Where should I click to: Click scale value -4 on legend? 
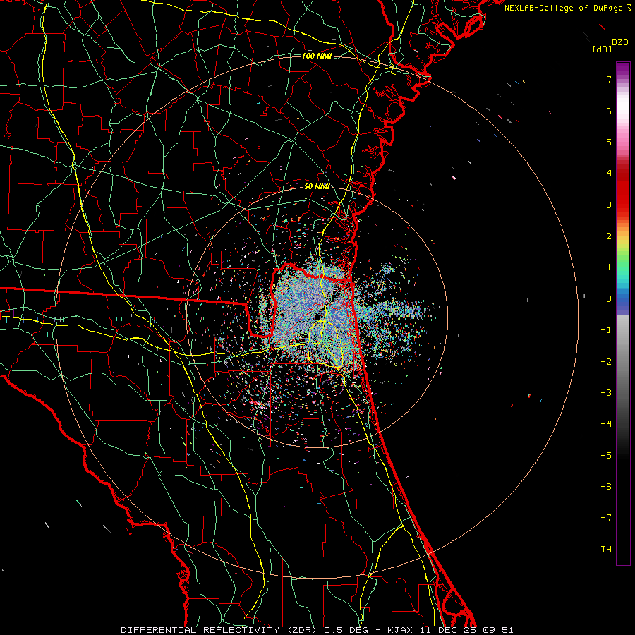(606, 424)
